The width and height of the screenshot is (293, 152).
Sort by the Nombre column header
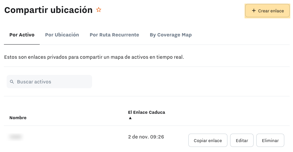pyautogui.click(x=18, y=118)
